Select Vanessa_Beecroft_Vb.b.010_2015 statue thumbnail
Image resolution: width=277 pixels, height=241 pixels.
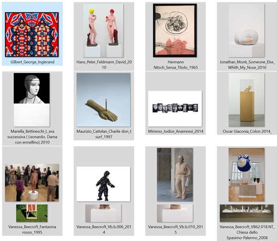point(175,175)
